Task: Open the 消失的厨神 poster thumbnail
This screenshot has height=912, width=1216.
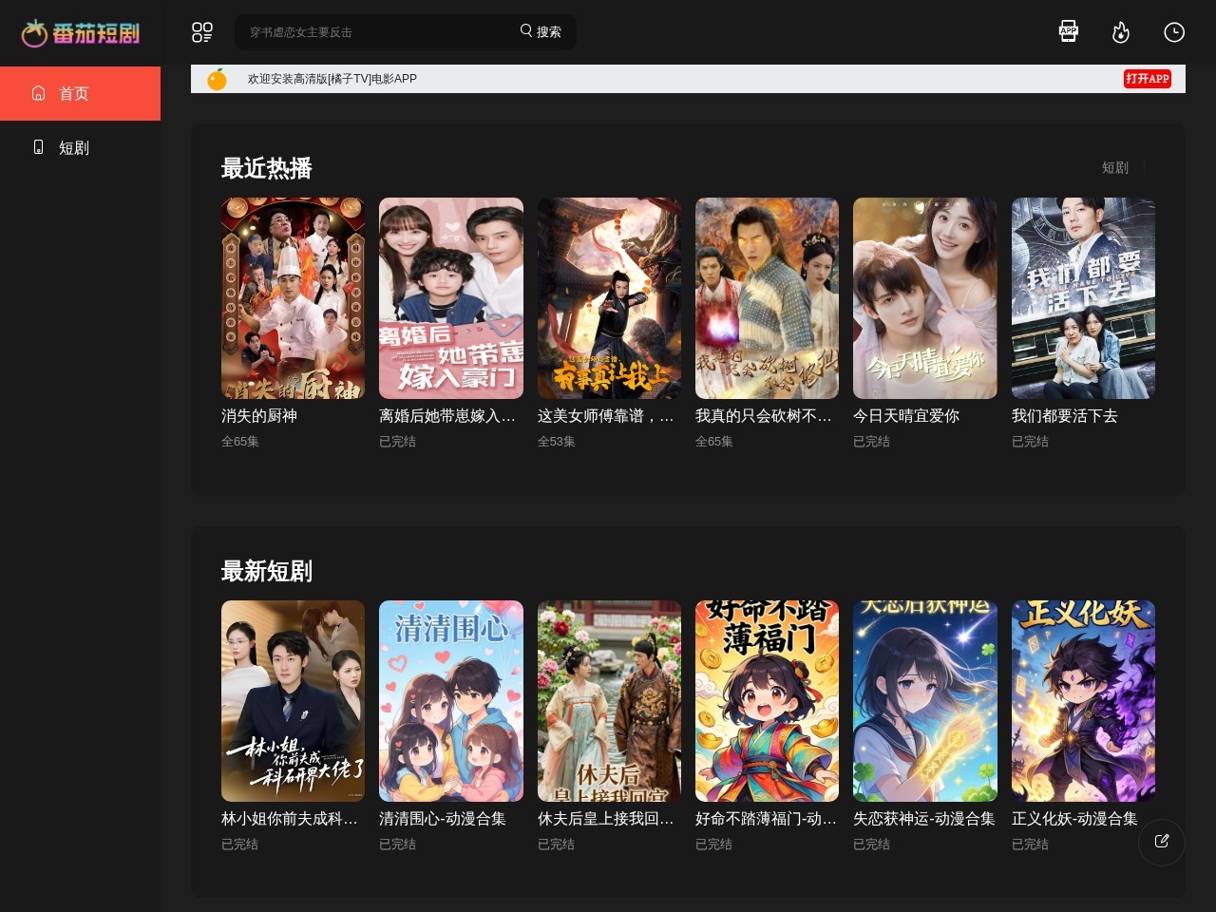Action: [293, 298]
